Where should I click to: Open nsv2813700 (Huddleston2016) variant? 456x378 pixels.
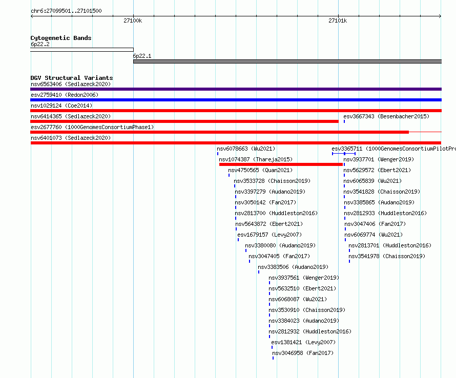[276, 213]
